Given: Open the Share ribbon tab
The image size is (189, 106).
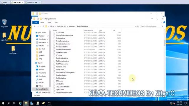Looking at the screenshot, I should tap(49, 22).
